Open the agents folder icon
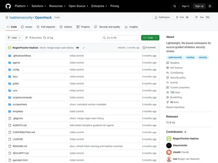The width and height of the screenshot is (218, 163). point(10,62)
